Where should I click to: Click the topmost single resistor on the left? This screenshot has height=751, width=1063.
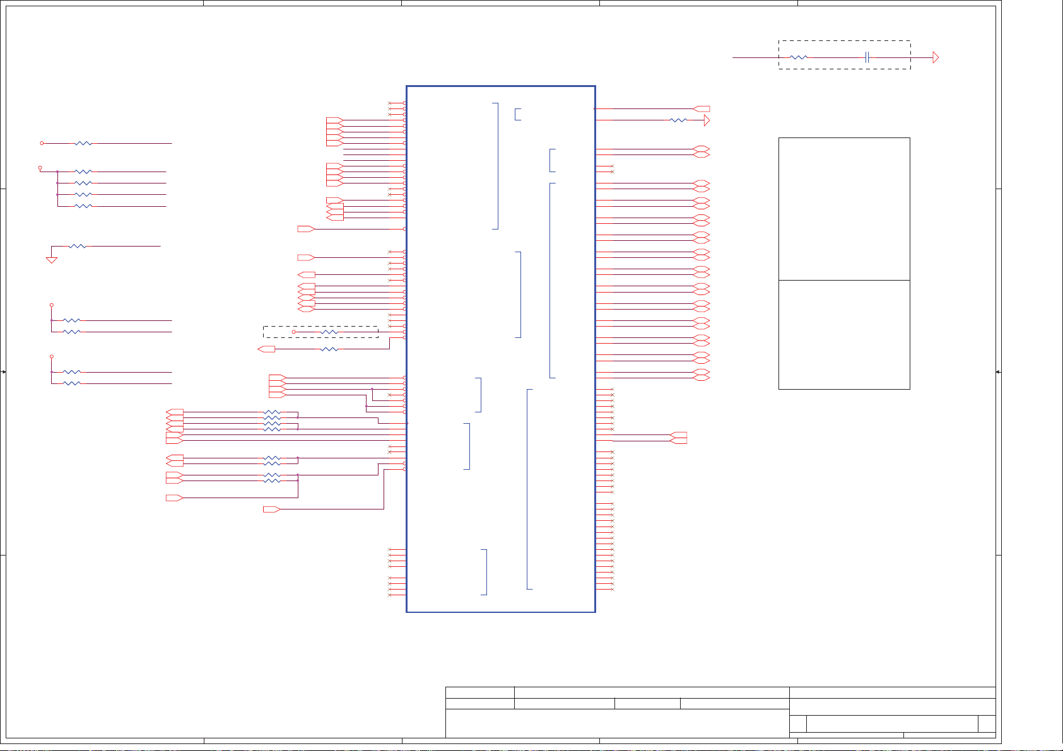(83, 143)
